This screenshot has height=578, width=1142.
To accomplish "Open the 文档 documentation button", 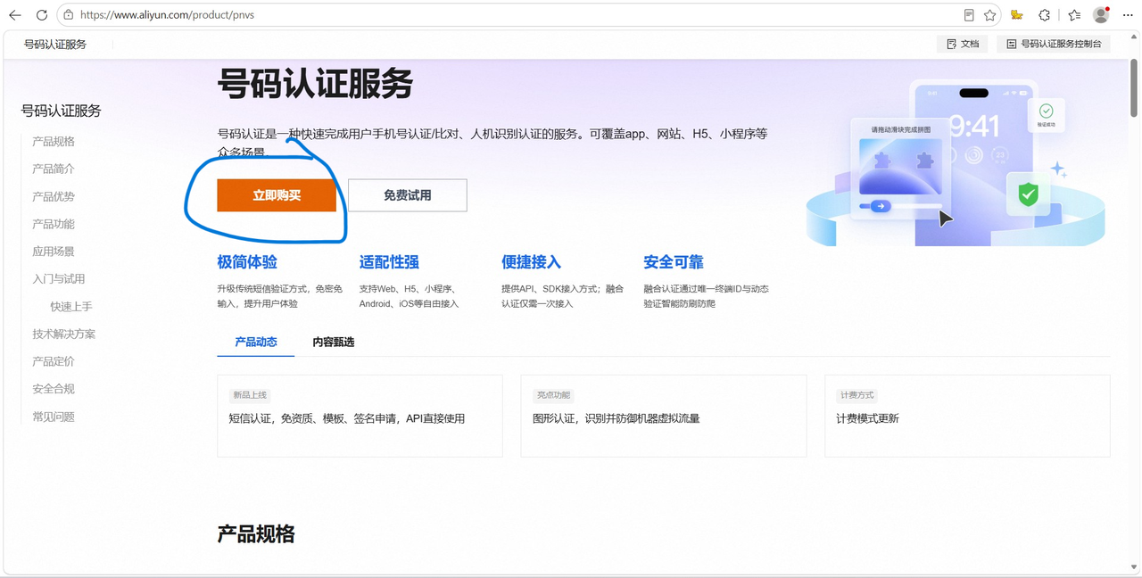I will [x=962, y=44].
